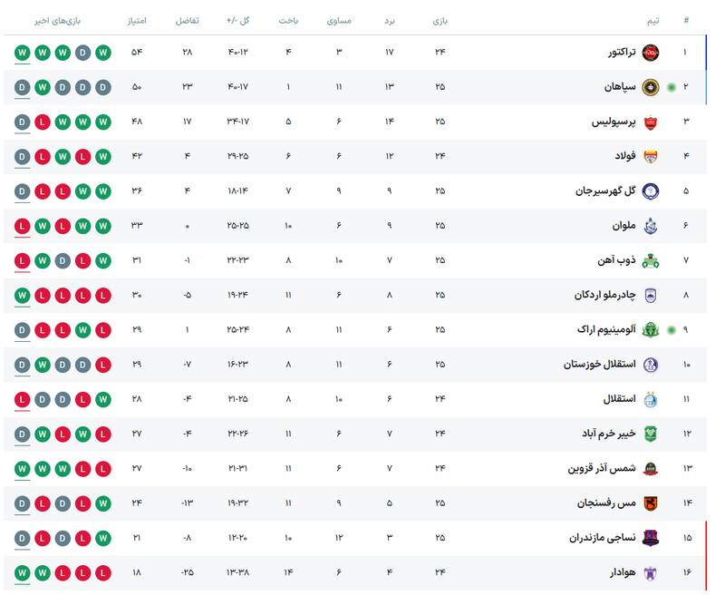Click the Esteghlal club crest
725x615 pixels.
650,399
